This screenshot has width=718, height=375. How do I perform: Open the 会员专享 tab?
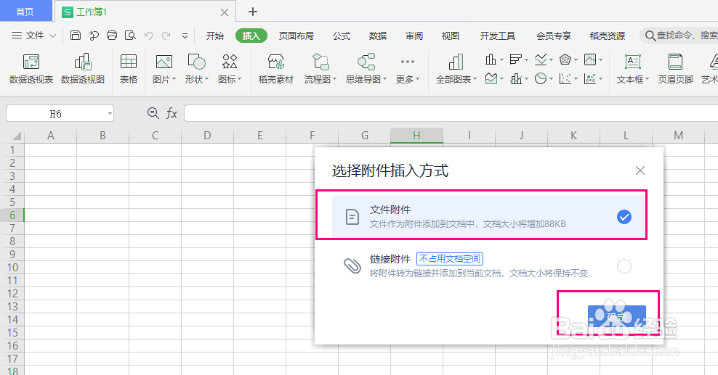coord(554,36)
